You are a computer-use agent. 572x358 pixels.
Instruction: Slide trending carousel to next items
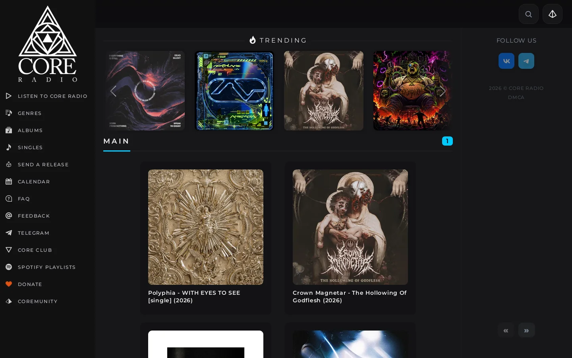tap(443, 91)
